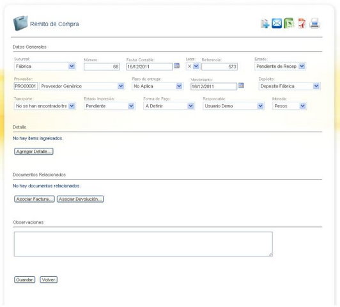Click the Asociar Factura button
Image resolution: width=340 pixels, height=307 pixels.
(x=35, y=199)
